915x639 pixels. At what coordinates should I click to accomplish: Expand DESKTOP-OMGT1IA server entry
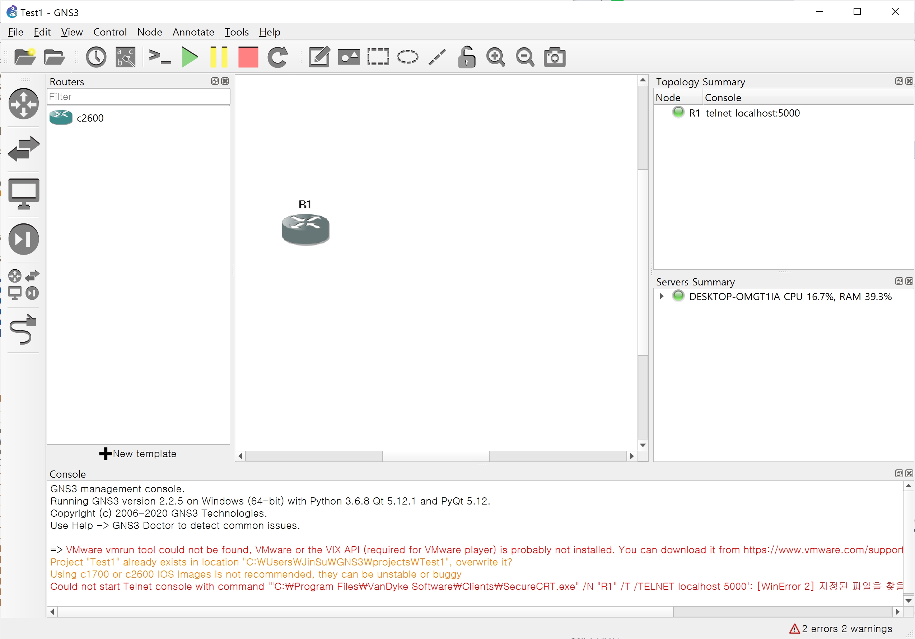[x=662, y=297]
